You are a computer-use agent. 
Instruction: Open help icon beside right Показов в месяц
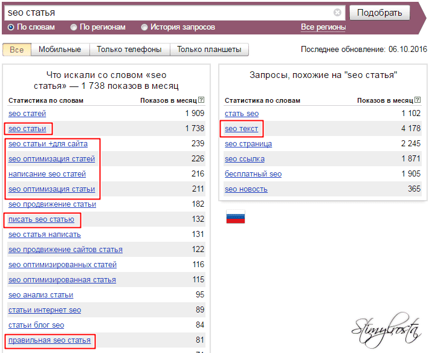(x=418, y=100)
